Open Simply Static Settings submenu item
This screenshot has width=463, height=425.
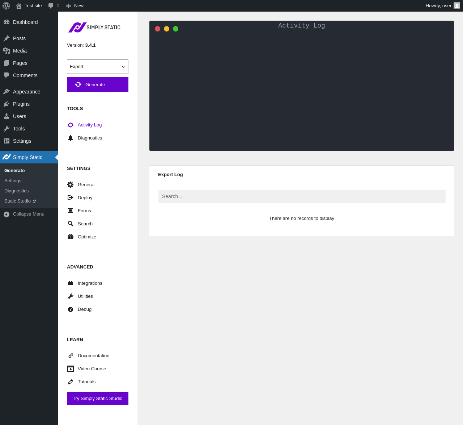13,181
